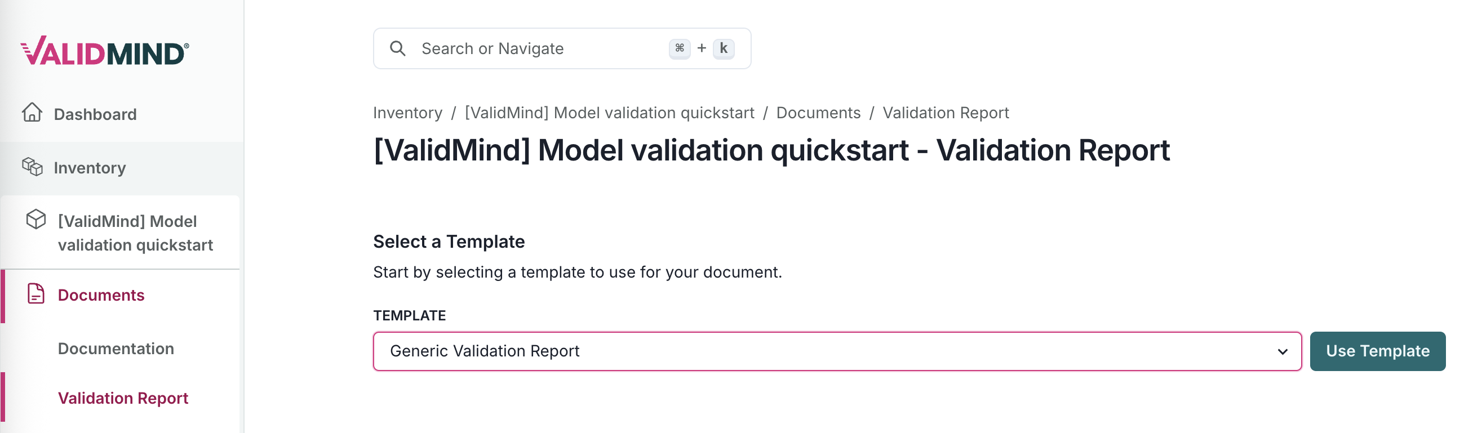Click Use Template button
The height and width of the screenshot is (433, 1473).
[1378, 351]
